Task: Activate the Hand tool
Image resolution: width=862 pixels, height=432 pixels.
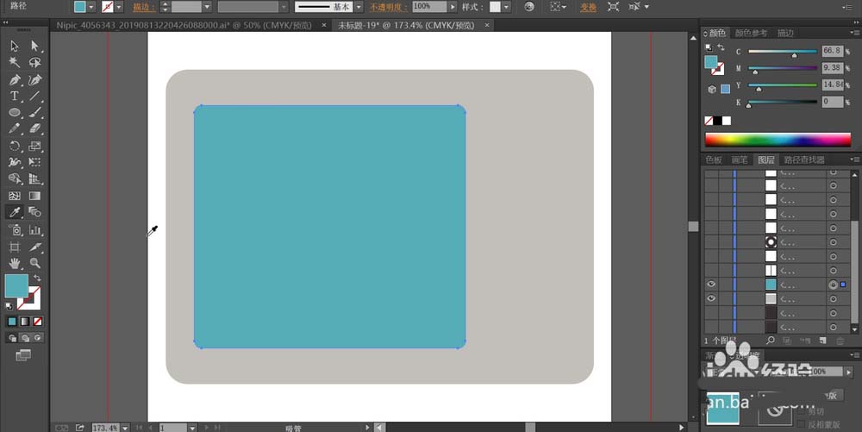Action: tap(15, 263)
